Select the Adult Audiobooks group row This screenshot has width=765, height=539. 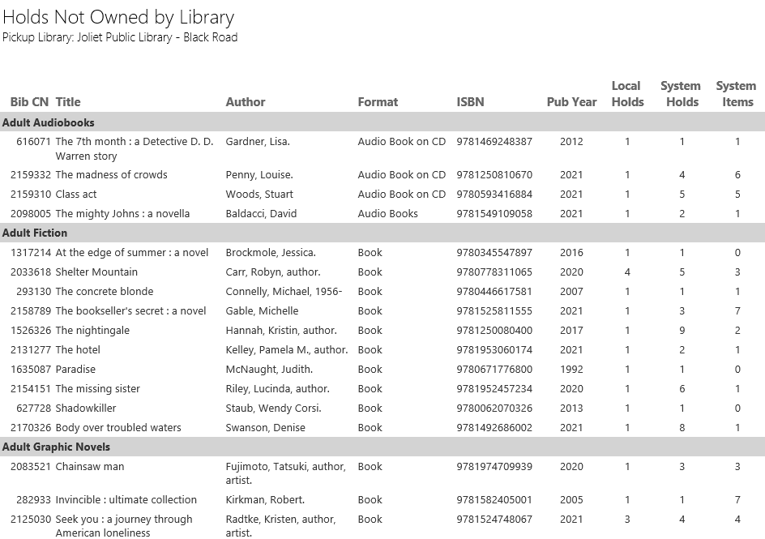(49, 122)
